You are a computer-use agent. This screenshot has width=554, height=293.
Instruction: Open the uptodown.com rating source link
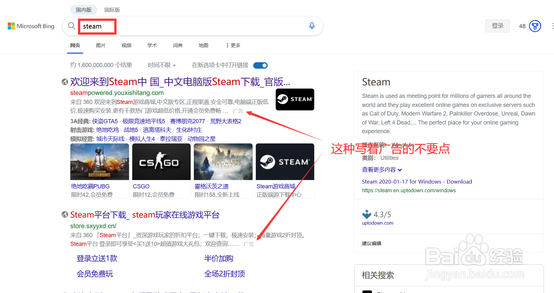click(377, 223)
